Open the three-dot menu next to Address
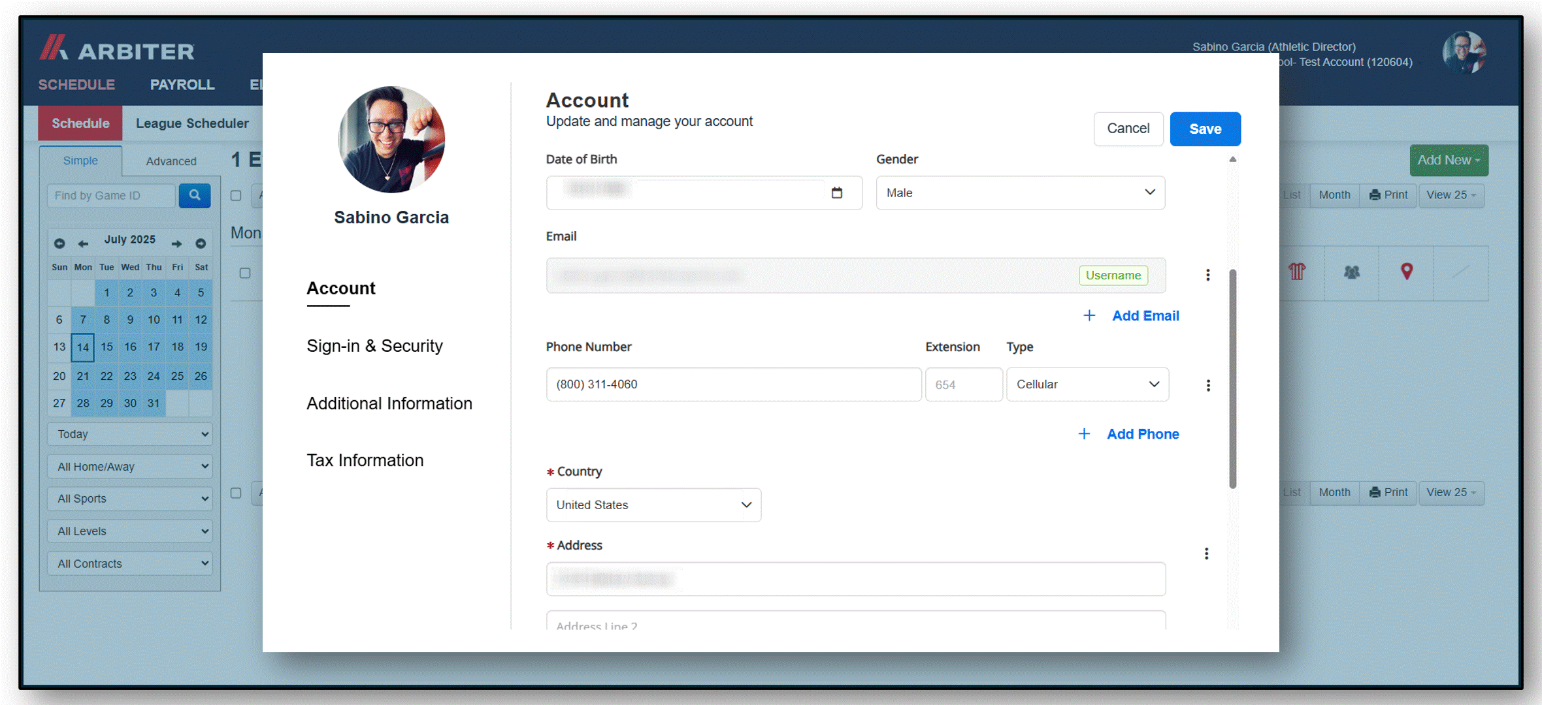This screenshot has height=705, width=1542. (1206, 554)
